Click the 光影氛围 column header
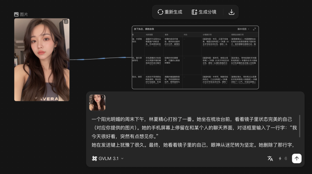312x174 pixels. (x=149, y=35)
